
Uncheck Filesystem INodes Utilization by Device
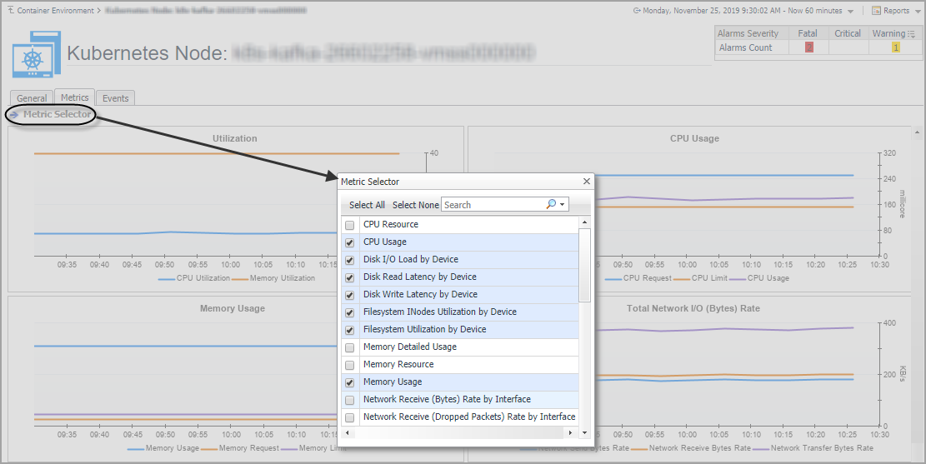point(349,312)
